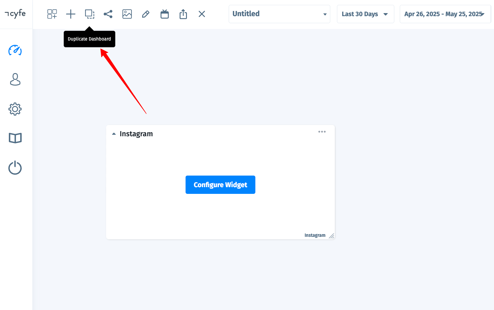Click the Duplicate Dashboard icon

click(x=90, y=14)
